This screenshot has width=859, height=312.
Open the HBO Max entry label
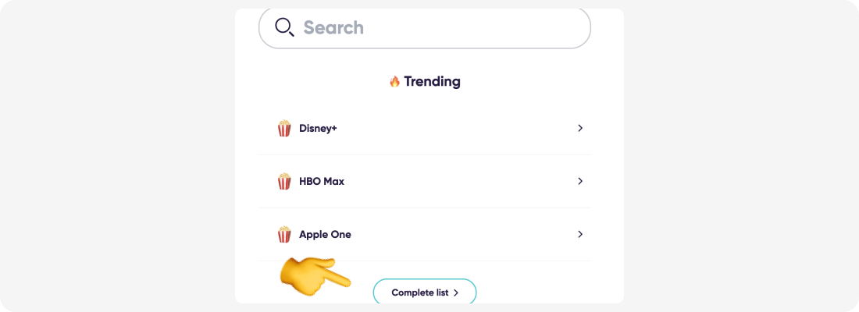[x=322, y=181]
